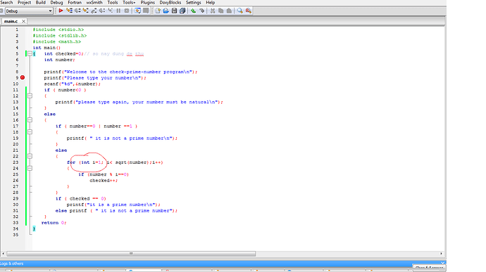Image resolution: width=486 pixels, height=272 pixels.
Task: Save the file with the floppy icon
Action: [174, 11]
